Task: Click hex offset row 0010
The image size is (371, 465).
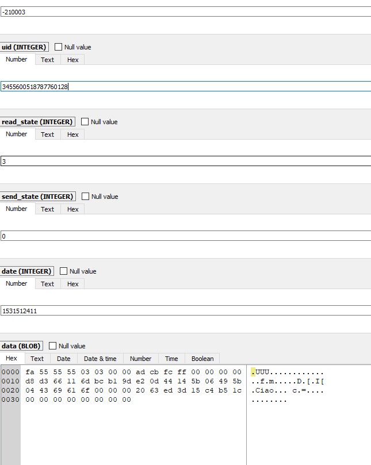Action: [10, 381]
